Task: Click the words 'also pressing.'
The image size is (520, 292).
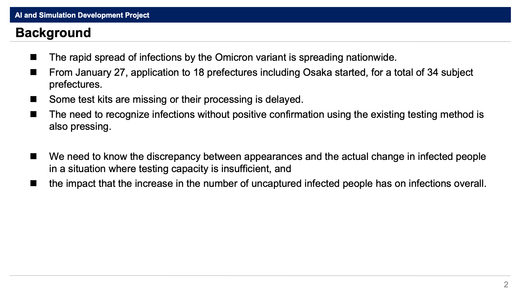Action: 80,126
